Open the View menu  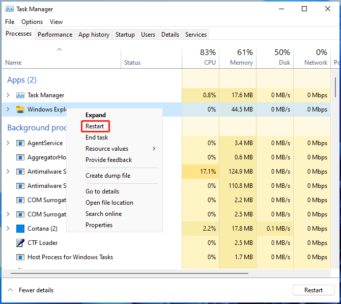point(56,22)
